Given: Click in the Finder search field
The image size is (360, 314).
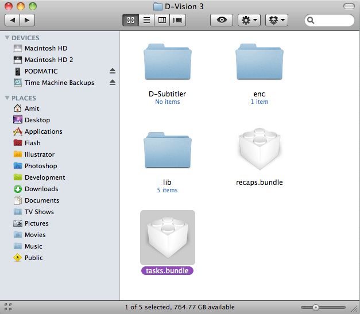Looking at the screenshot, I should 330,20.
